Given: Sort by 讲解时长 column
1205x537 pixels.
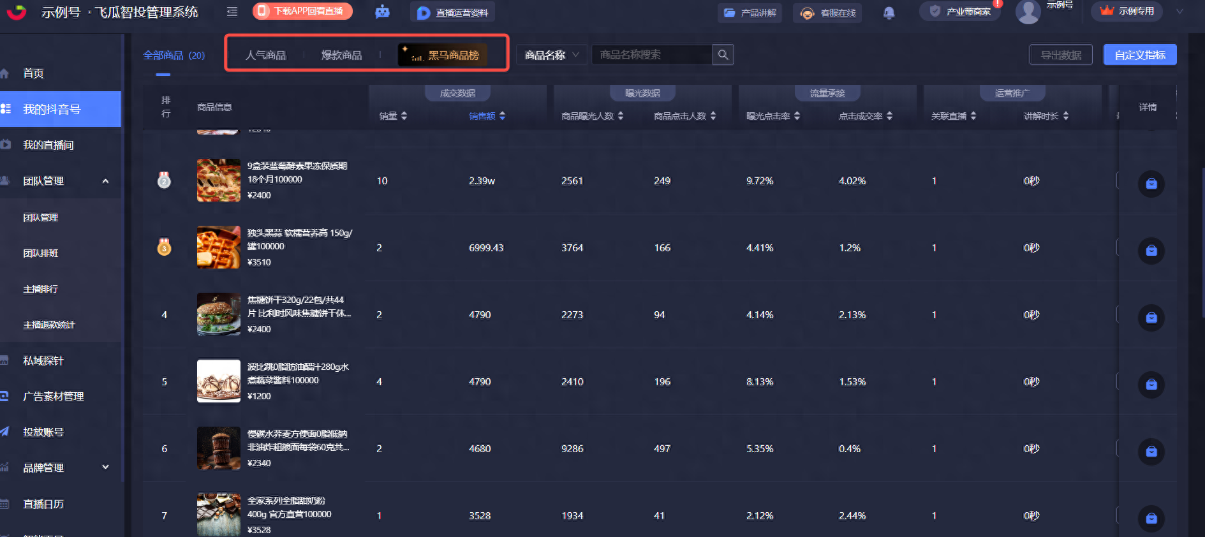Looking at the screenshot, I should [1065, 116].
